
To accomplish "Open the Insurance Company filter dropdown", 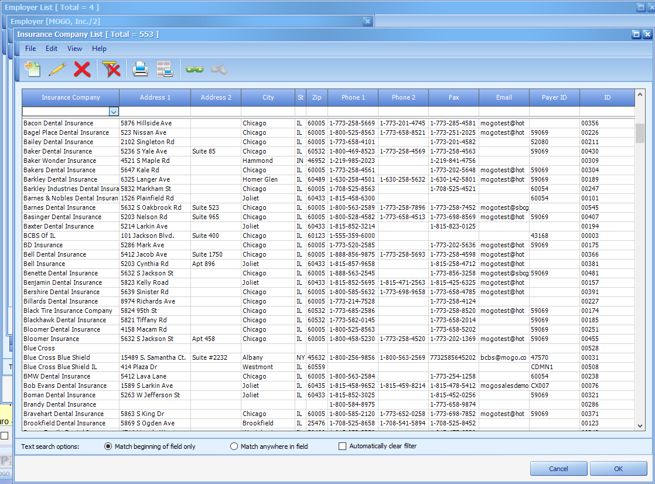I will tap(114, 111).
